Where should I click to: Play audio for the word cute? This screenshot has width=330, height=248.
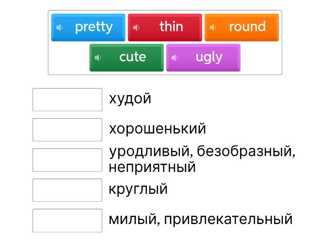[98, 58]
